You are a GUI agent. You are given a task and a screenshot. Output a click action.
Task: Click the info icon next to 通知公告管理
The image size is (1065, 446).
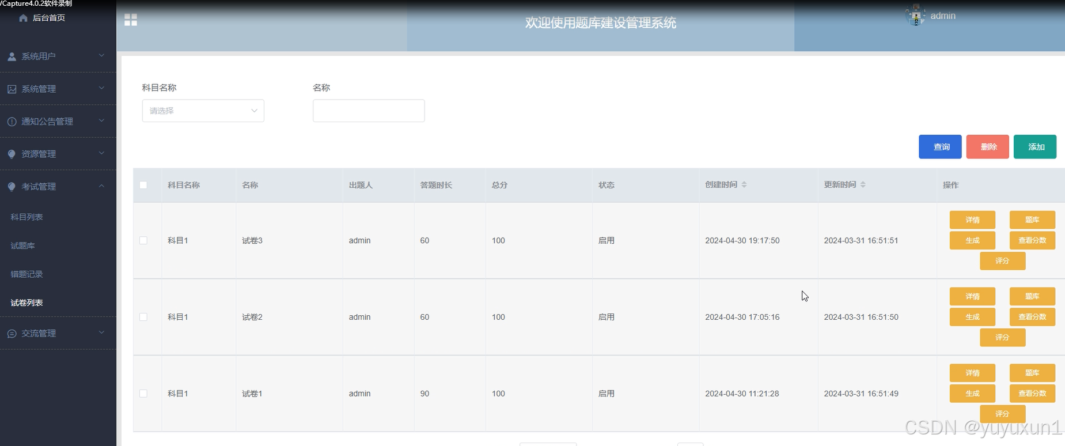point(12,122)
